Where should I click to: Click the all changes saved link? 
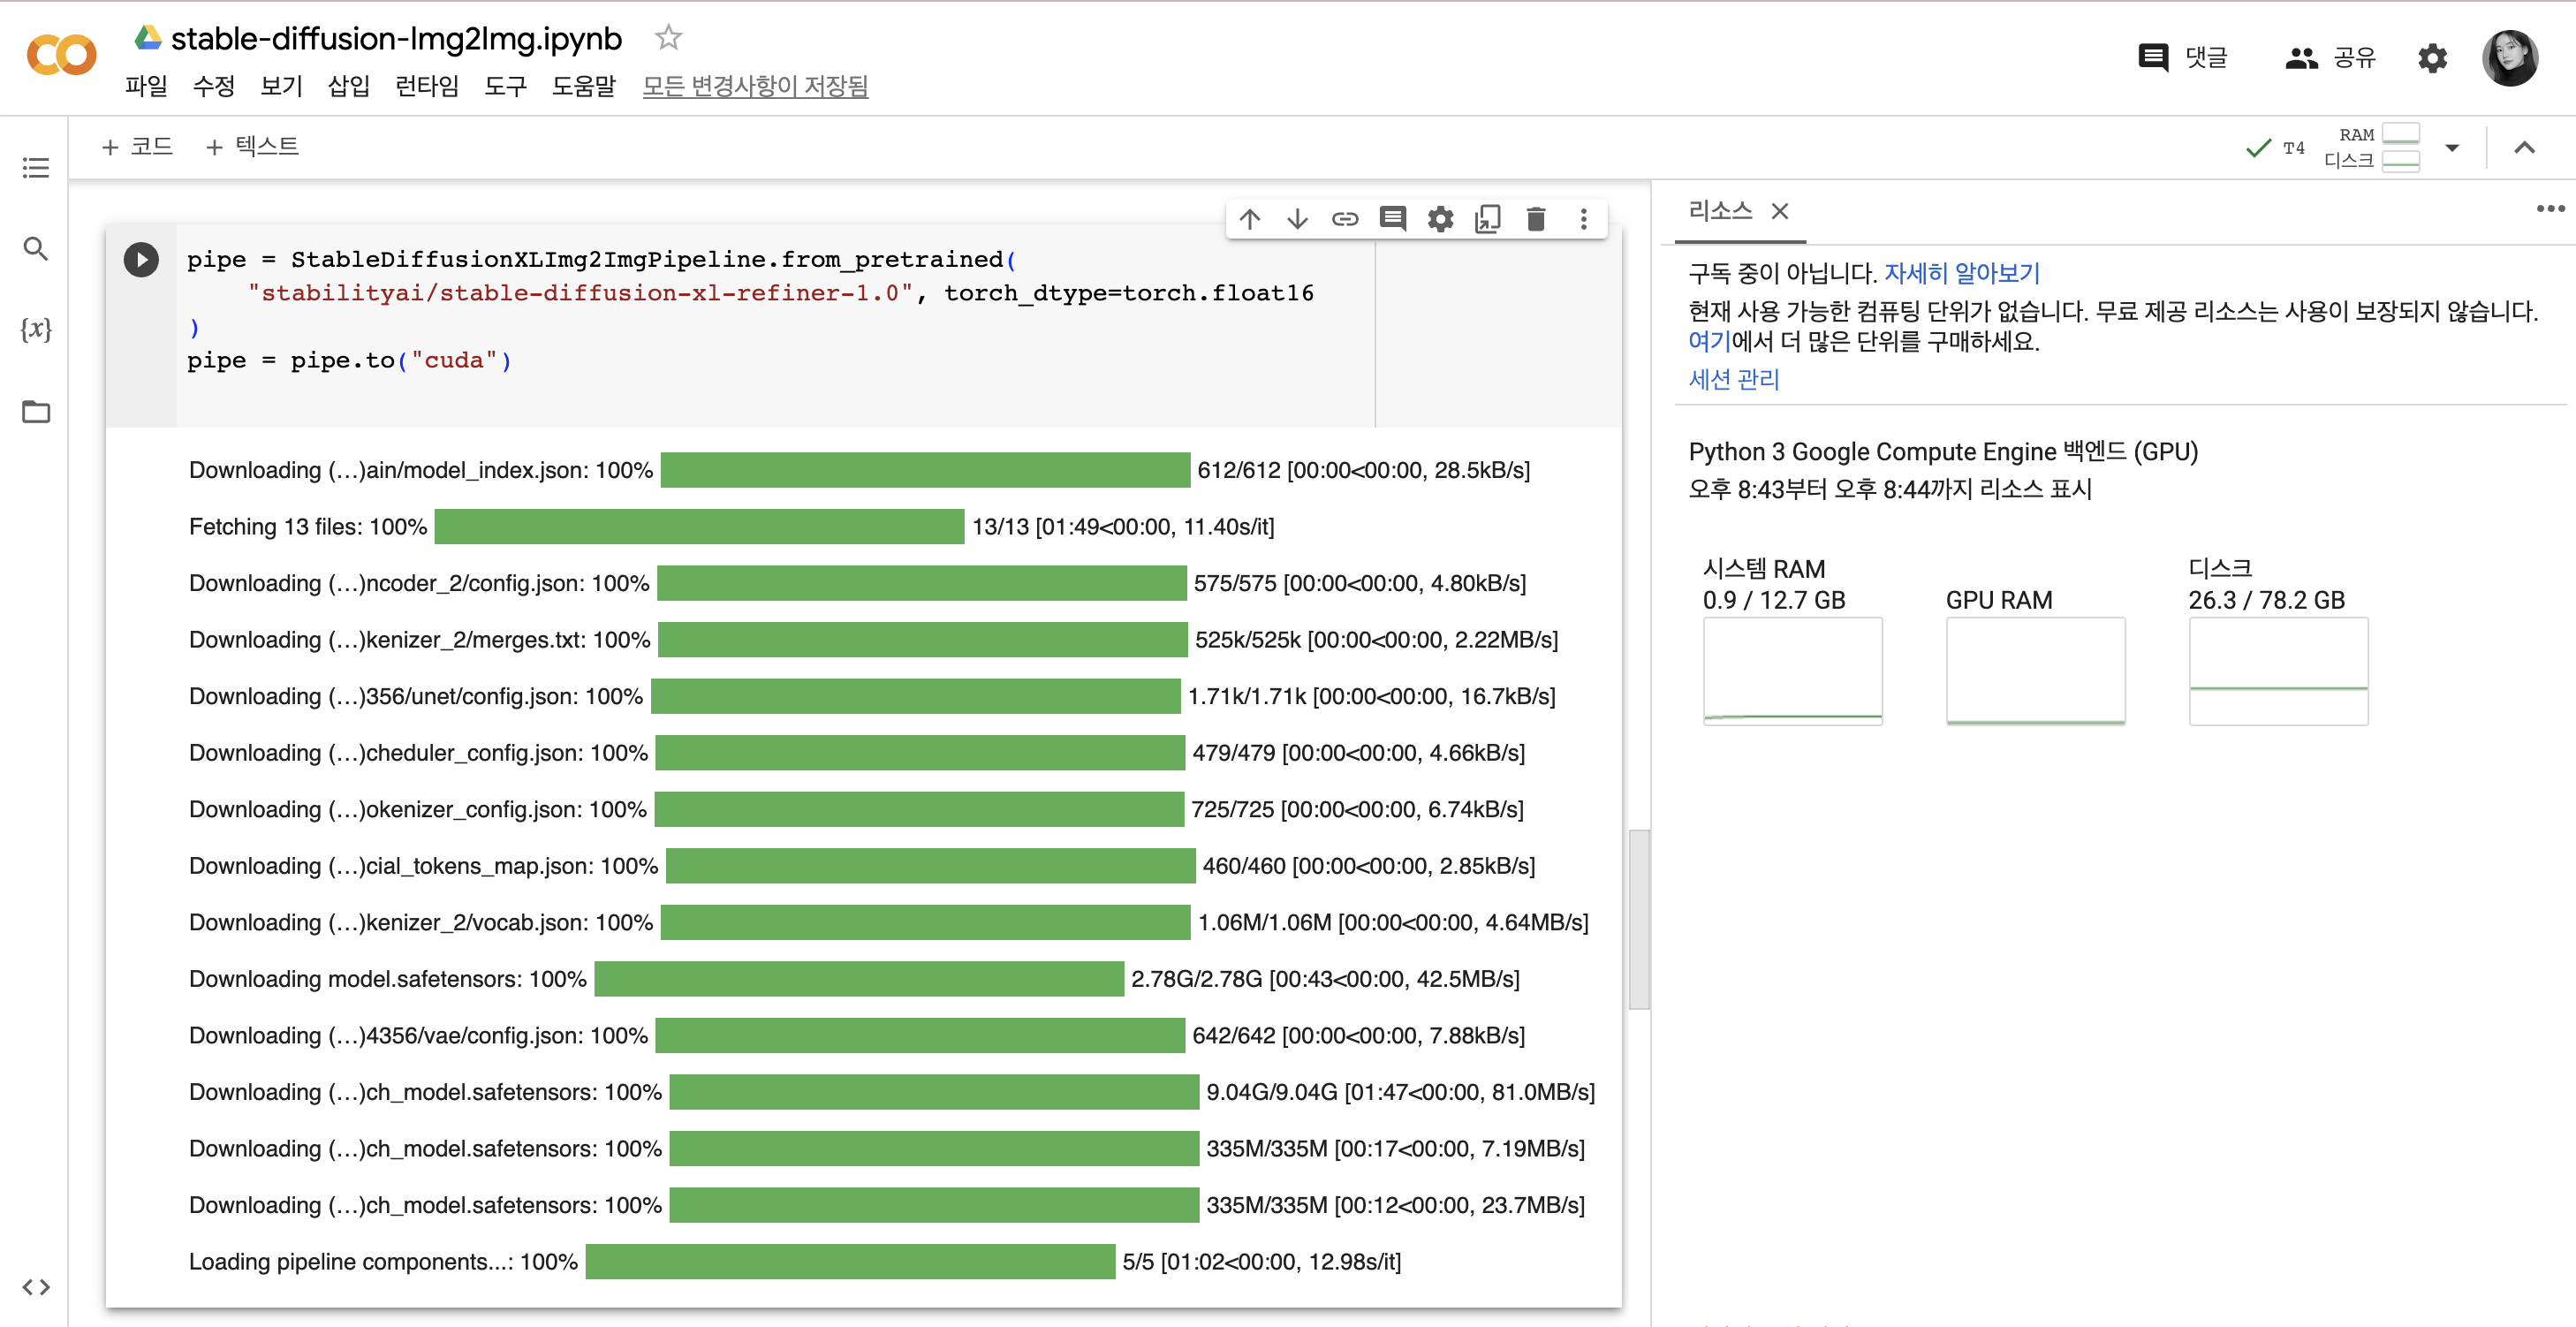(x=755, y=86)
